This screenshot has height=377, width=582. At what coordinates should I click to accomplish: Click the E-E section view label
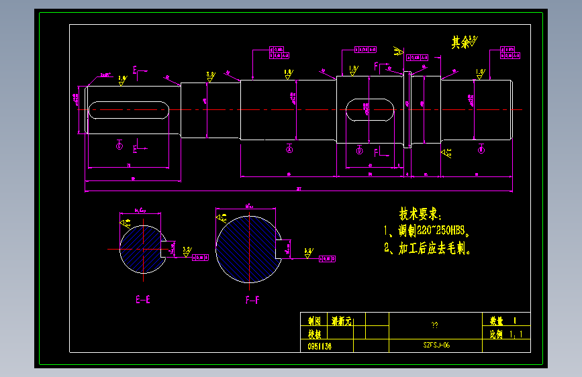coord(143,299)
